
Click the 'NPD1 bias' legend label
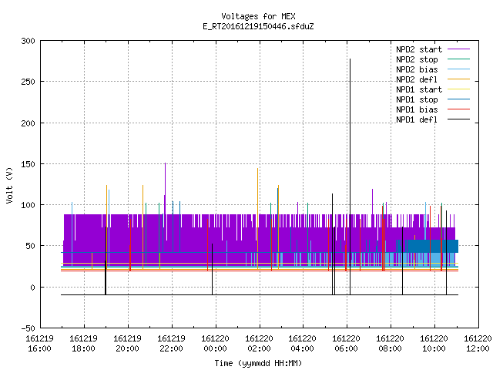[417, 109]
